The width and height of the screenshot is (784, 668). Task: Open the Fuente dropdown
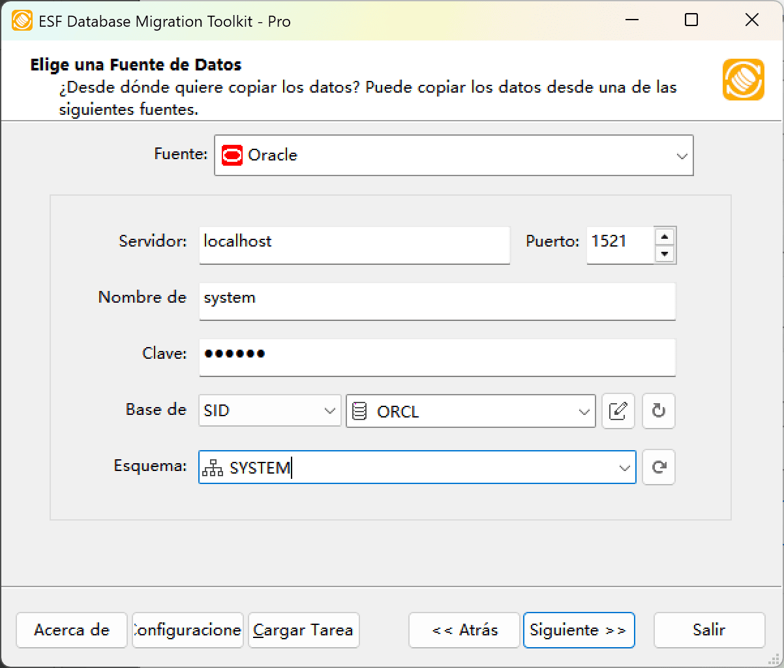coord(682,155)
